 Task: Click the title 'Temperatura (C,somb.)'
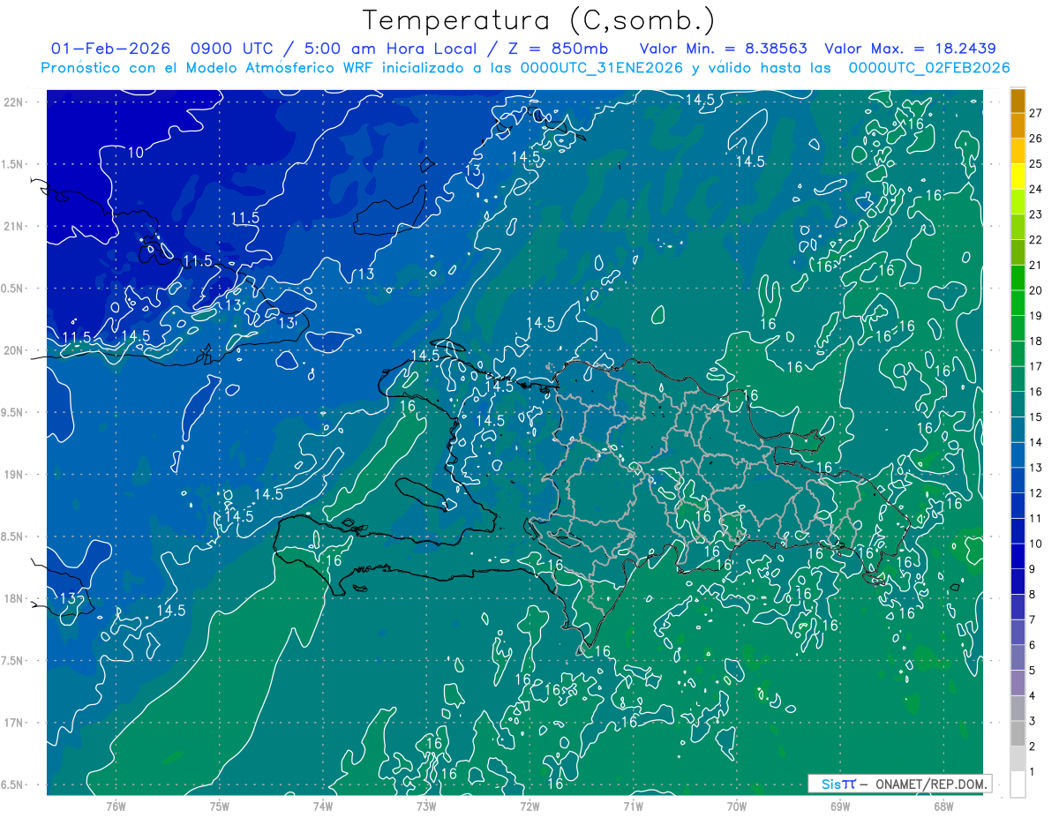539,21
